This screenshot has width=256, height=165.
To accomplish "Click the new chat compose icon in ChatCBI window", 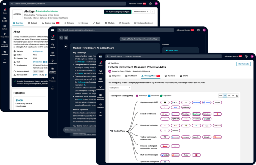I will coord(66,38).
